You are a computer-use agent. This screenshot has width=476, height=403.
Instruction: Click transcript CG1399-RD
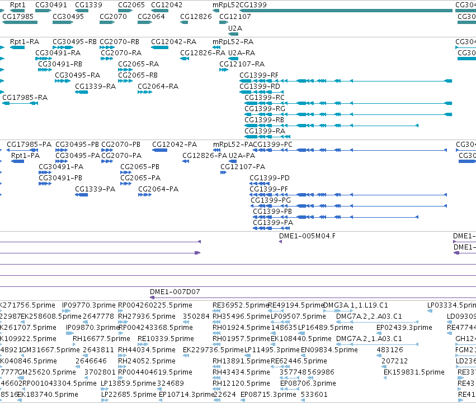click(260, 87)
